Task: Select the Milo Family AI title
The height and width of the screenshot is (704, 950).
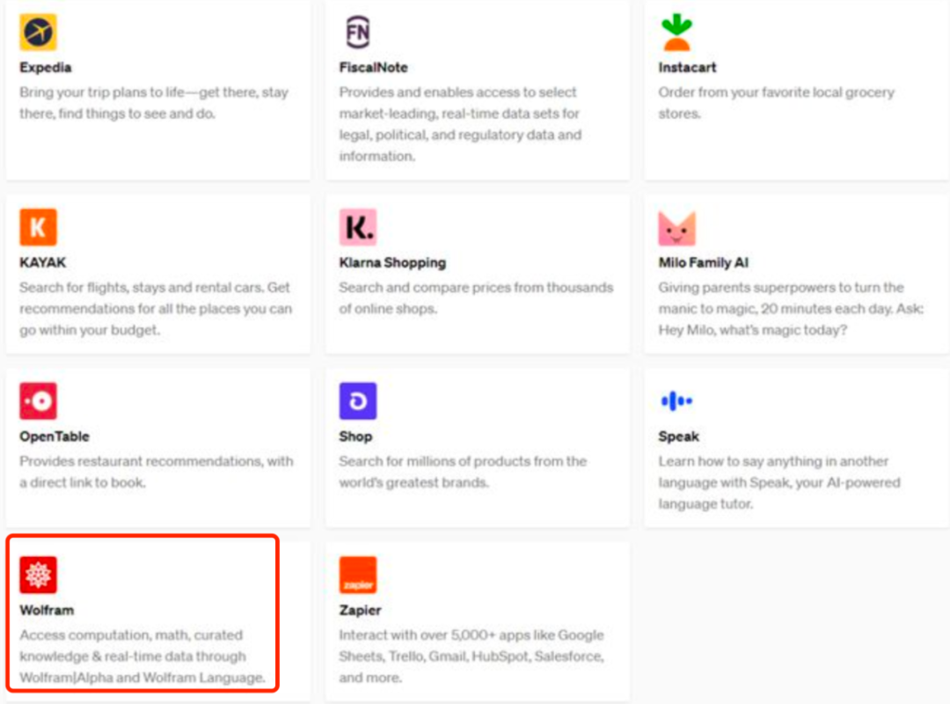Action: click(x=704, y=262)
